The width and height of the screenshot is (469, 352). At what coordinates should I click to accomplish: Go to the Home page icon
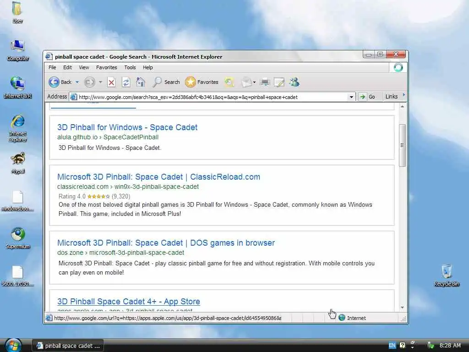(x=140, y=82)
